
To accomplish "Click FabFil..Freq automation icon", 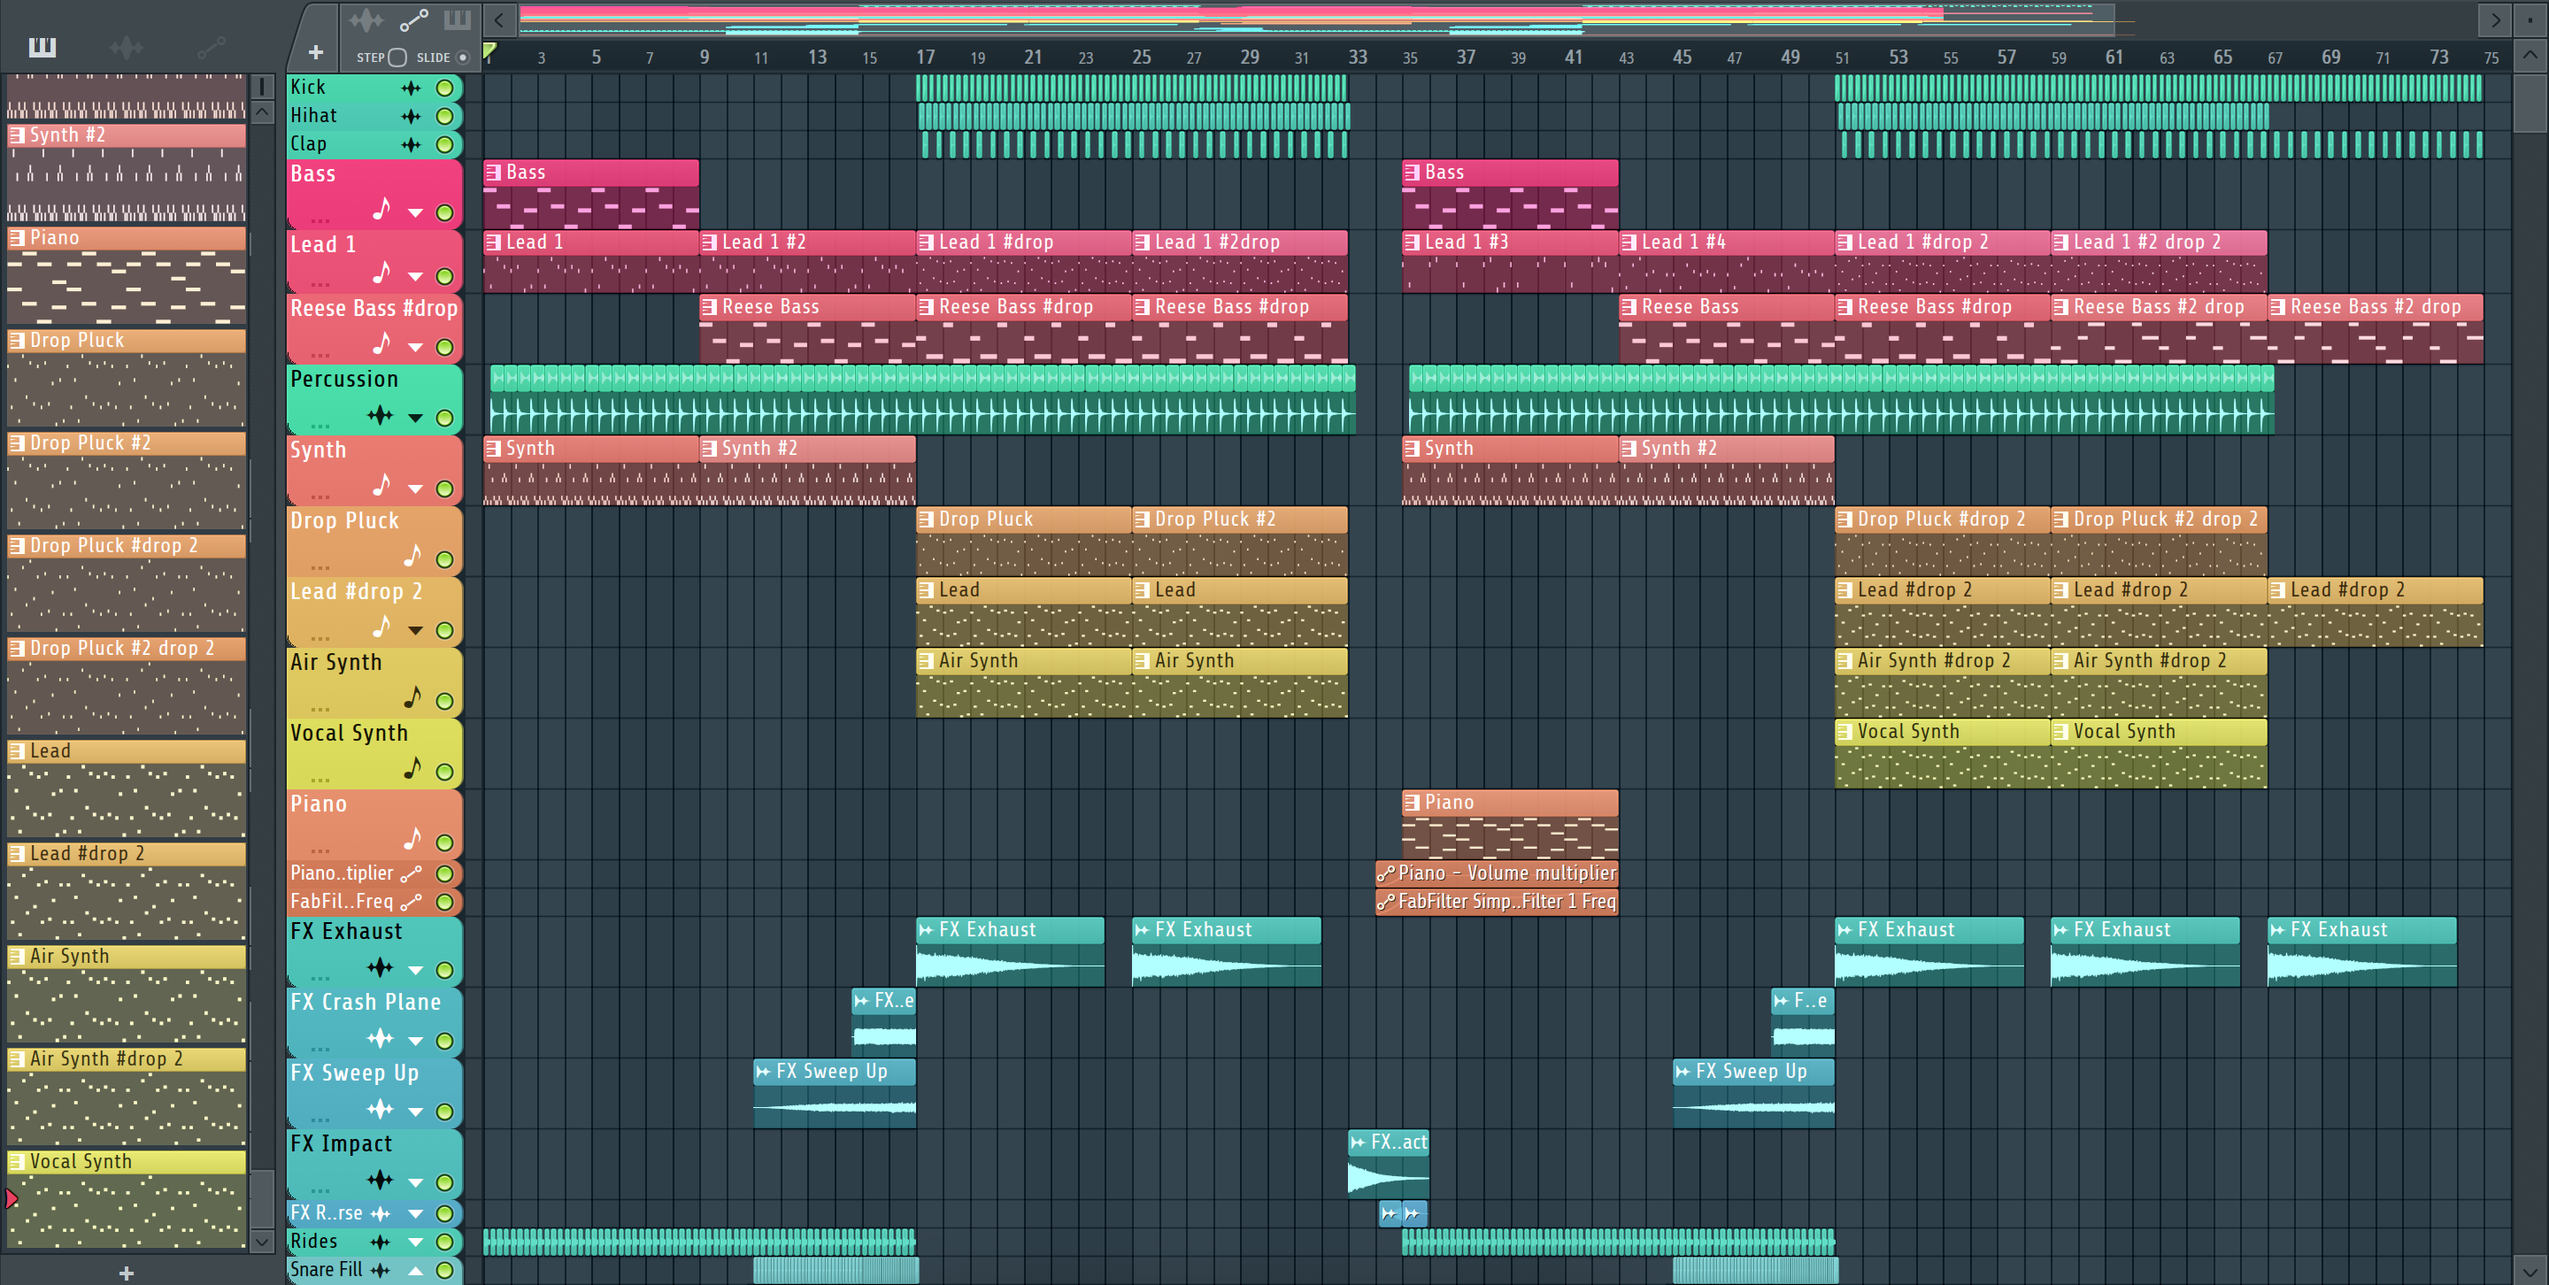I will tap(411, 902).
